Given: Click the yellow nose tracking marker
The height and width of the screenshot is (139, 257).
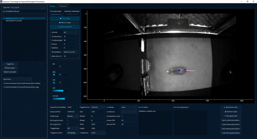Looking at the screenshot, I should coord(167,72).
